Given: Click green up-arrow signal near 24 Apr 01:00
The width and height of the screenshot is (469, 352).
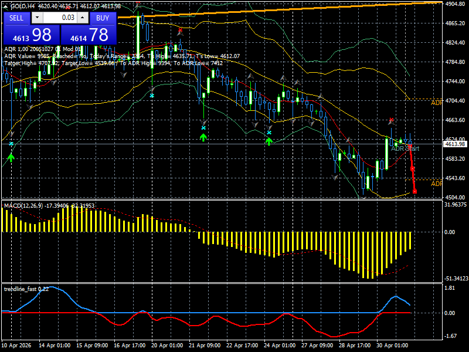Looking at the screenshot, I should (x=269, y=141).
